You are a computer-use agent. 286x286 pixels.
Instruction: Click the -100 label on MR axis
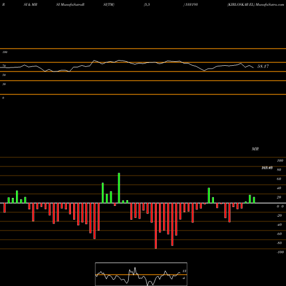coord(280,252)
